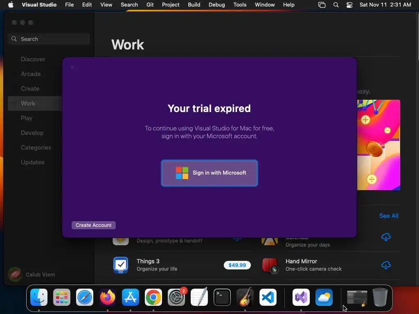Open the Window menu

[265, 4]
